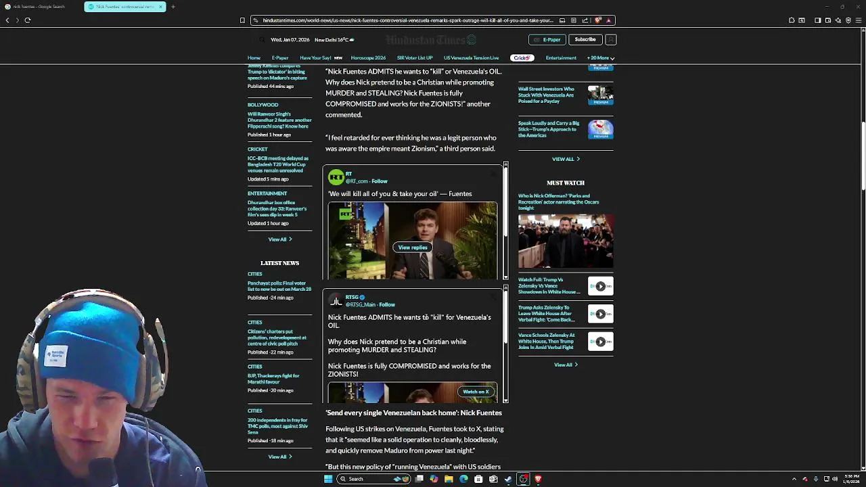Screen dimensions: 866x487
Task: Open Microsoft Store from taskbar
Action: [478, 479]
